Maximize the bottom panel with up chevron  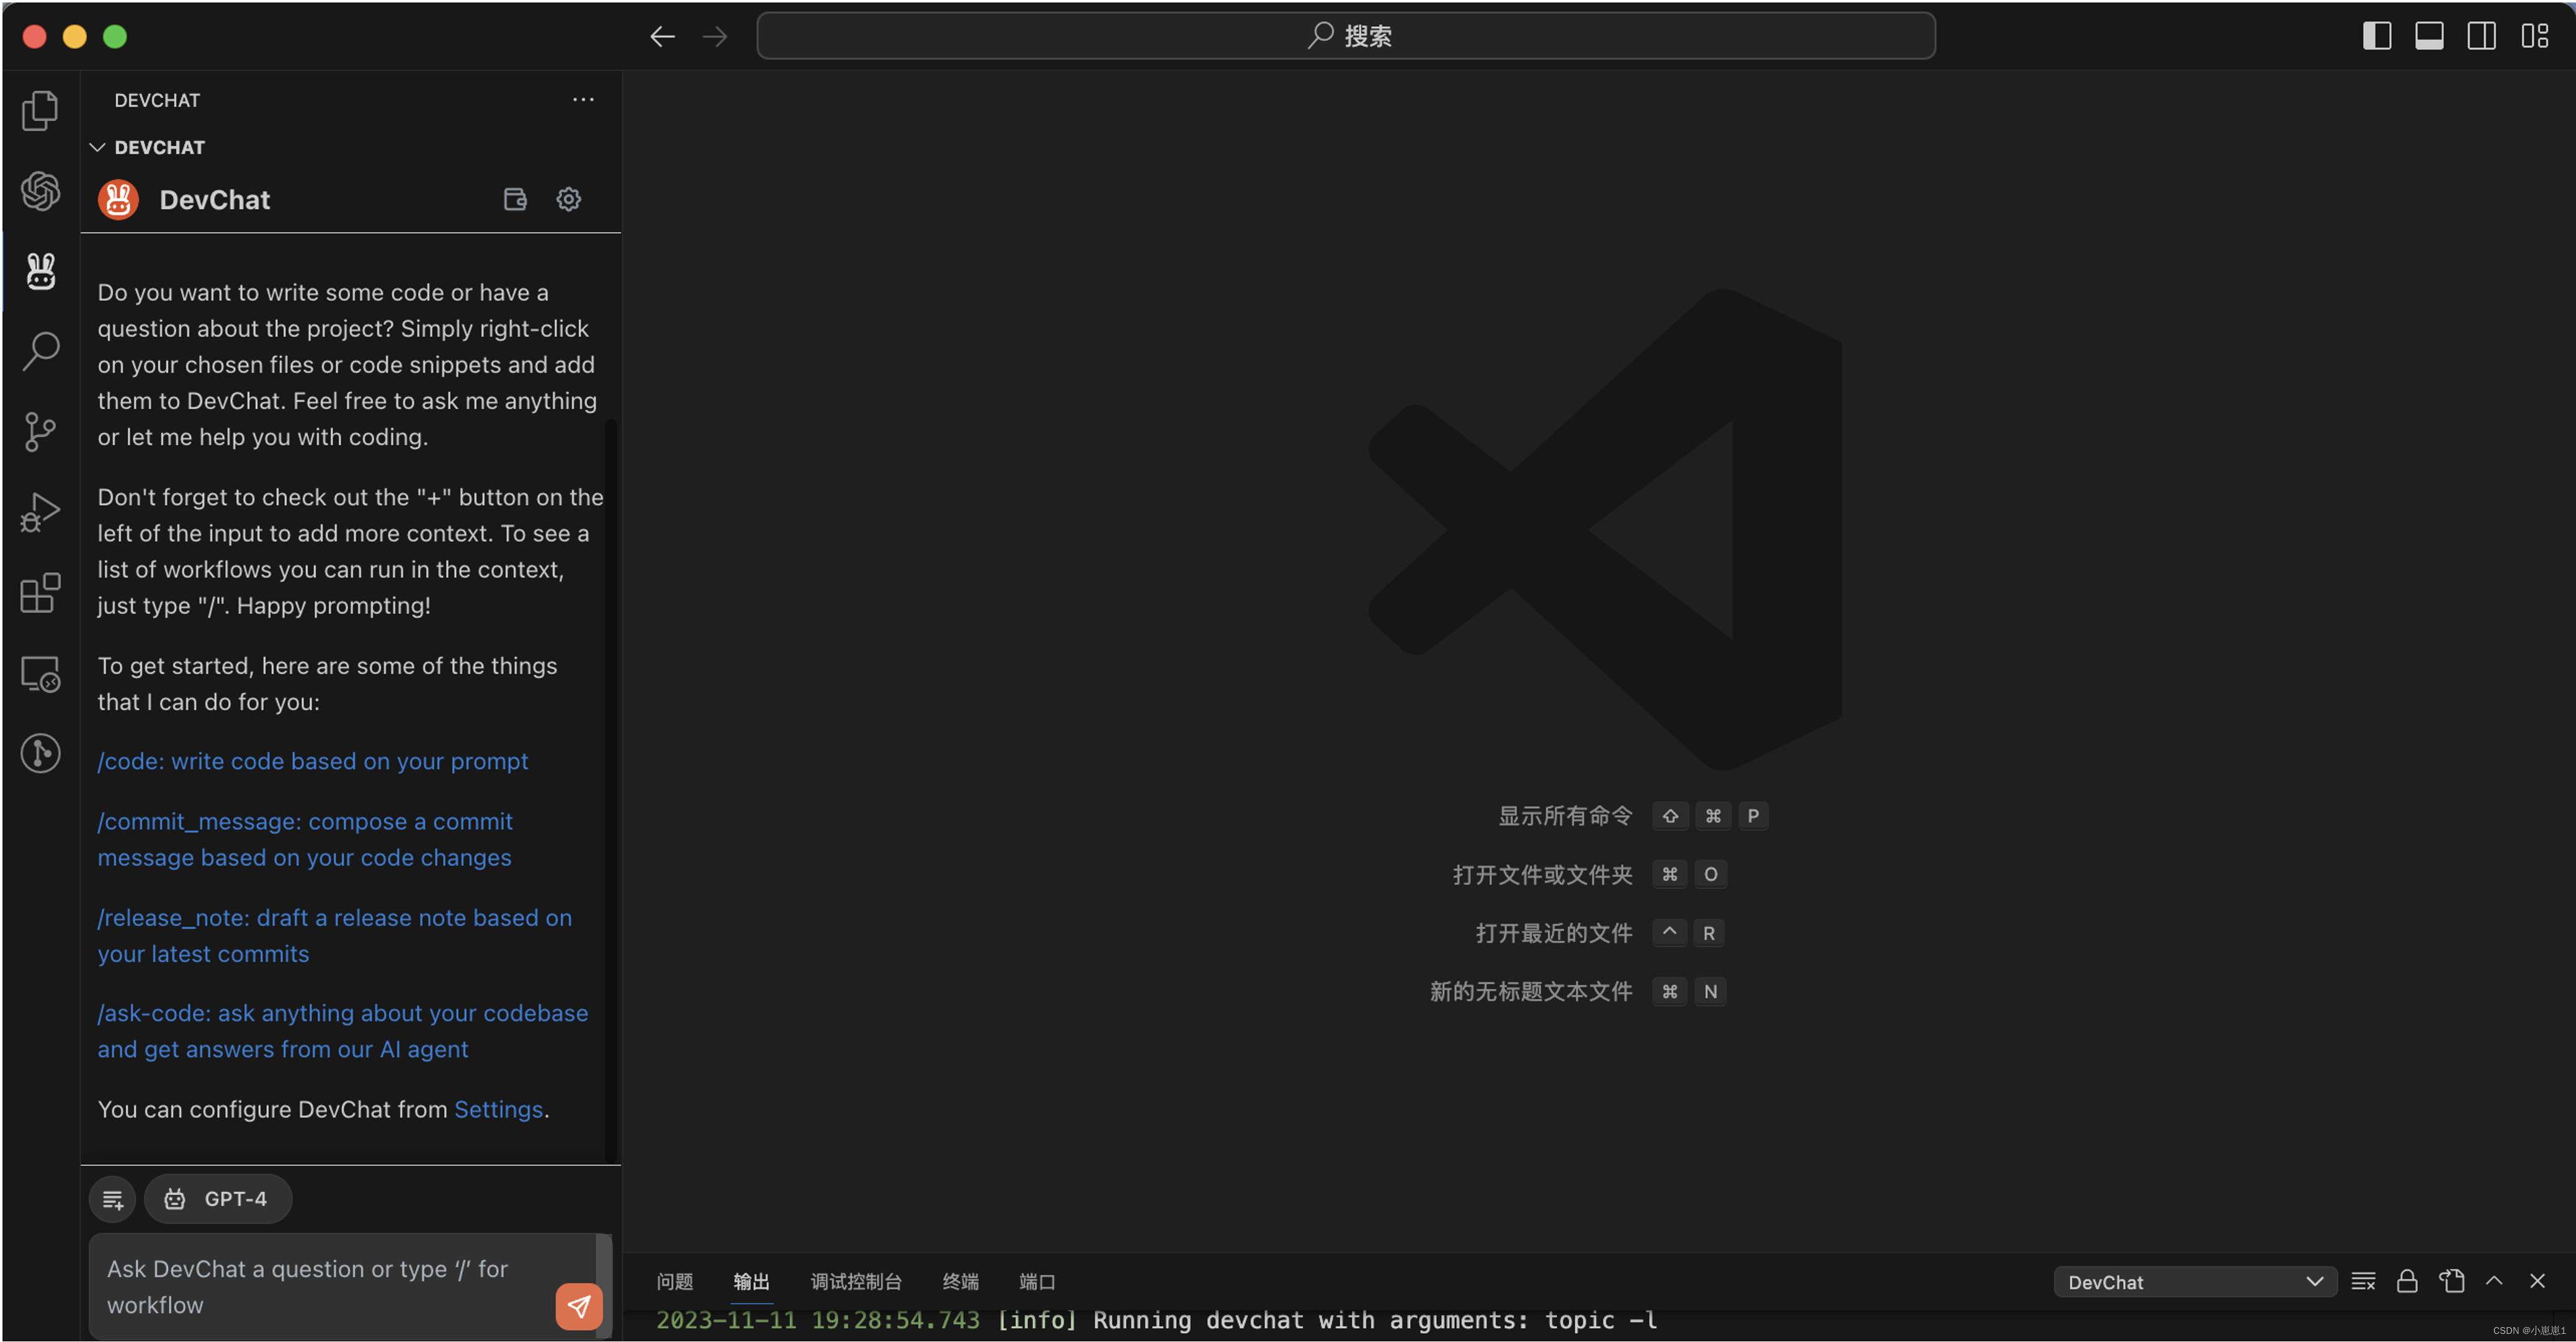click(x=2494, y=1281)
